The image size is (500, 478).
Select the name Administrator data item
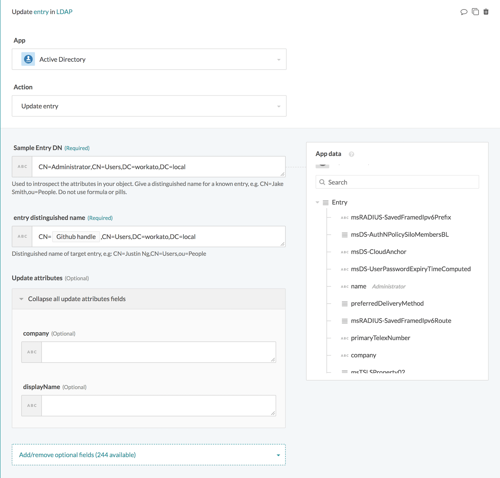point(359,286)
